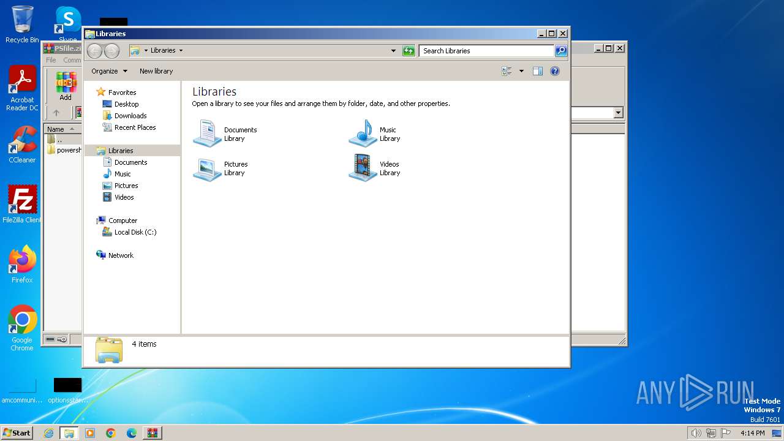Show the preview pane
This screenshot has width=784, height=441.
538,71
